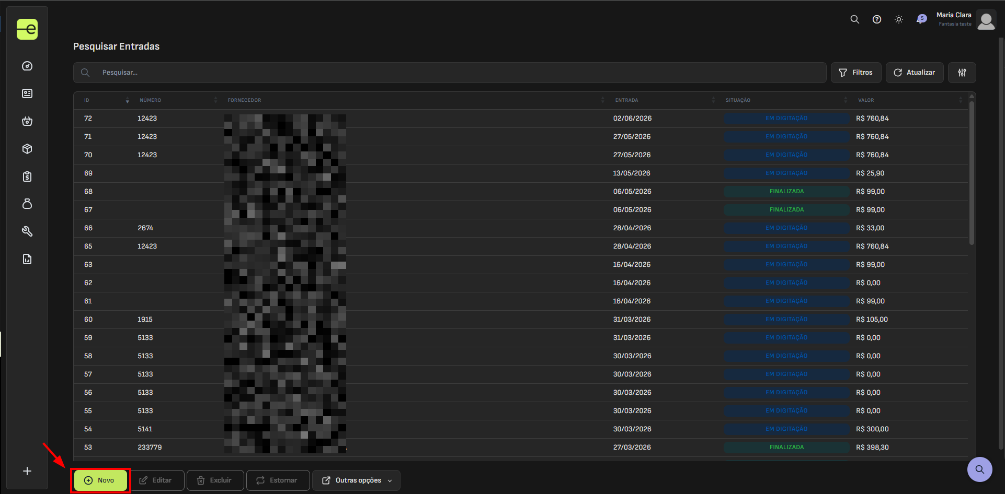Viewport: 1005px width, 494px height.
Task: Open the Maria Clara user avatar
Action: tap(986, 20)
